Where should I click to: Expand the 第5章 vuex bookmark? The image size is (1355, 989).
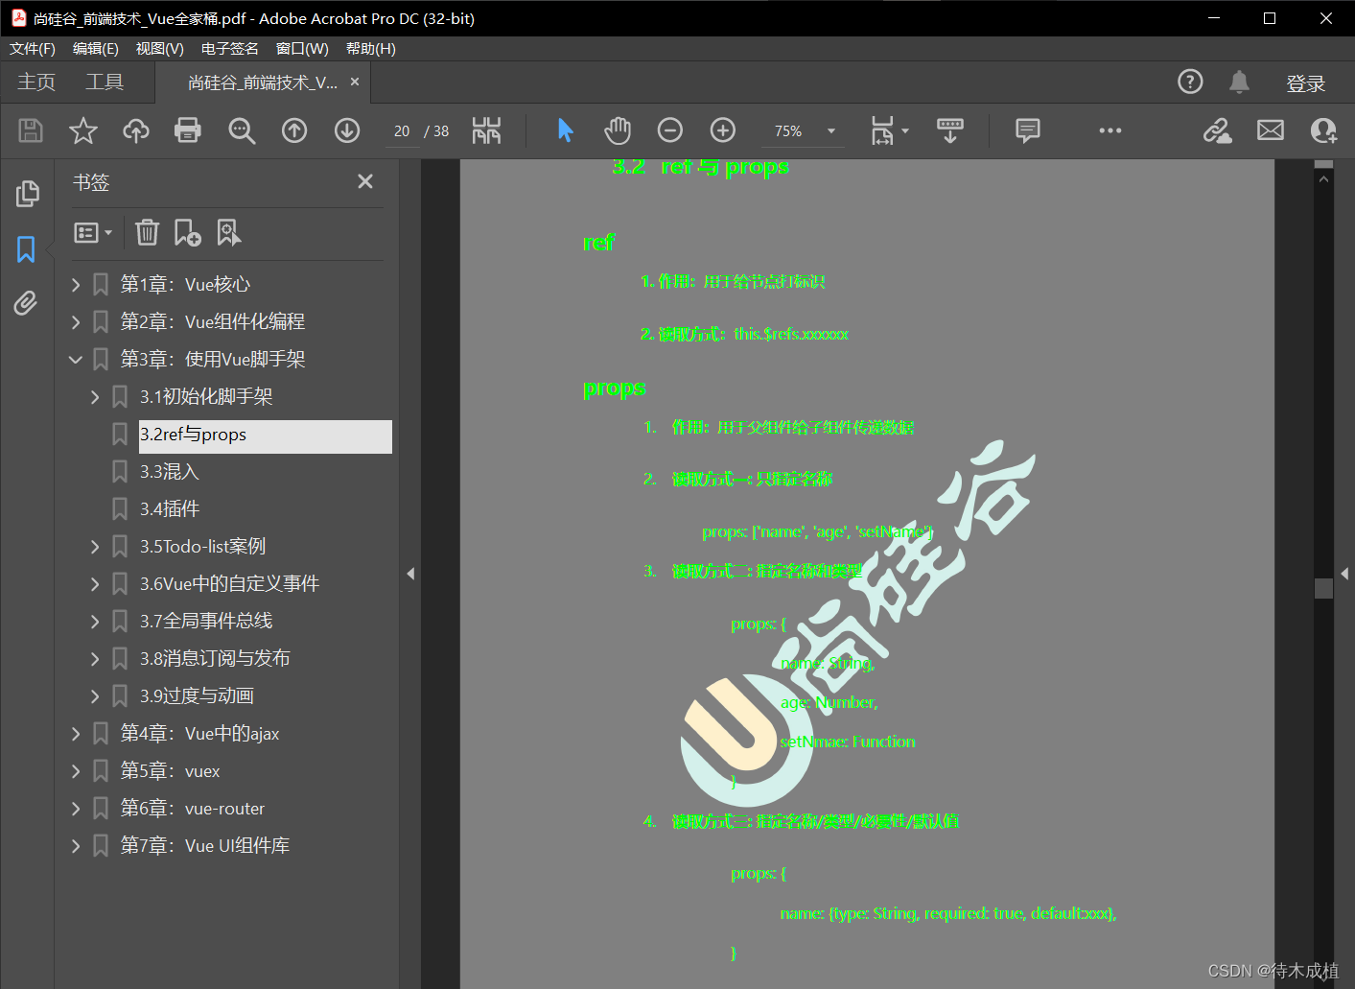[76, 771]
